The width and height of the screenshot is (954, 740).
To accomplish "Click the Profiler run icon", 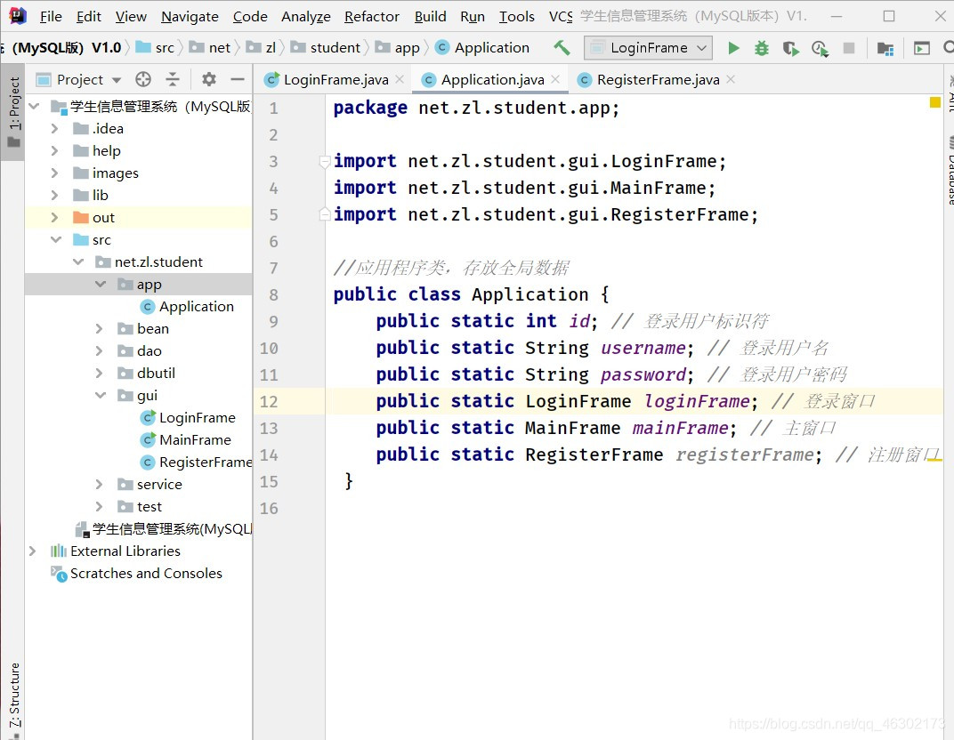I will click(820, 47).
